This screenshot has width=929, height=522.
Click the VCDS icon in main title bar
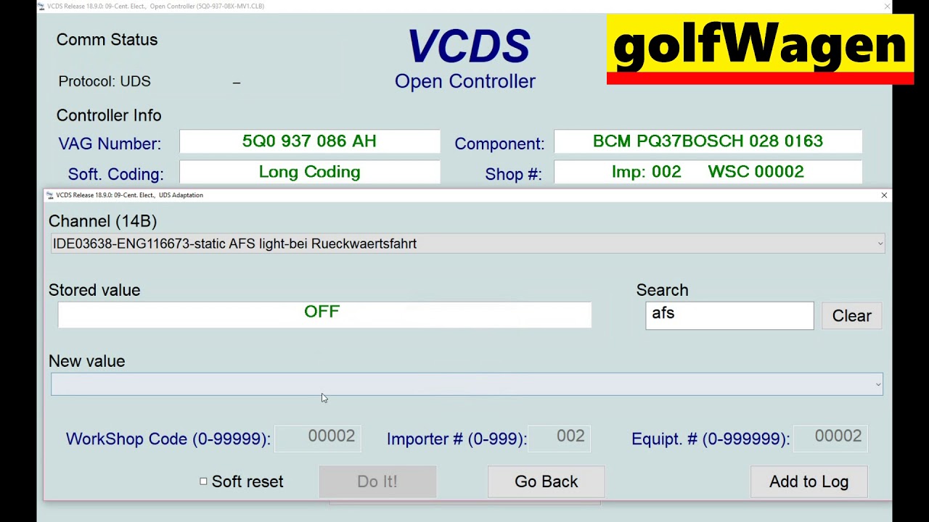pyautogui.click(x=41, y=7)
